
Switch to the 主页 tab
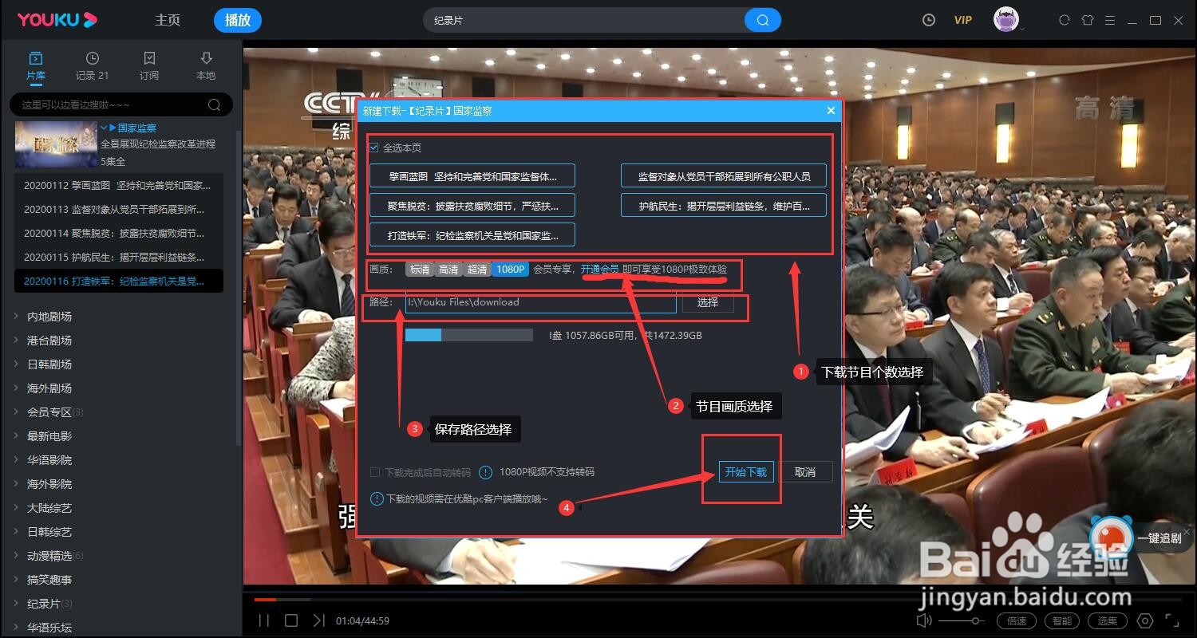pyautogui.click(x=168, y=20)
